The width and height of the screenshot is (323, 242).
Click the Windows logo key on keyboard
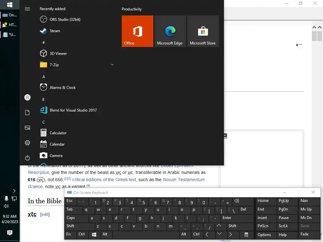(x=94, y=234)
